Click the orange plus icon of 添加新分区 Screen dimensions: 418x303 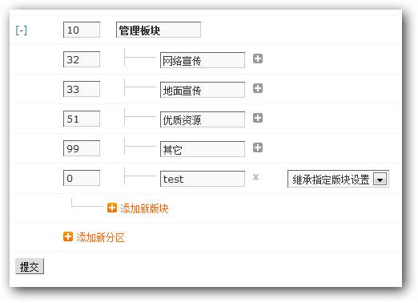coord(68,236)
